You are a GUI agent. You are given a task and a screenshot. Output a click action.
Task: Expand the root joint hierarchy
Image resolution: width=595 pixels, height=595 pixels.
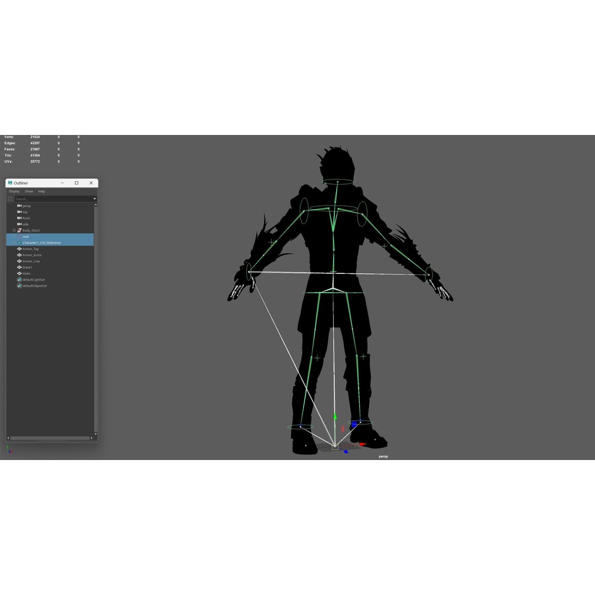click(x=14, y=236)
